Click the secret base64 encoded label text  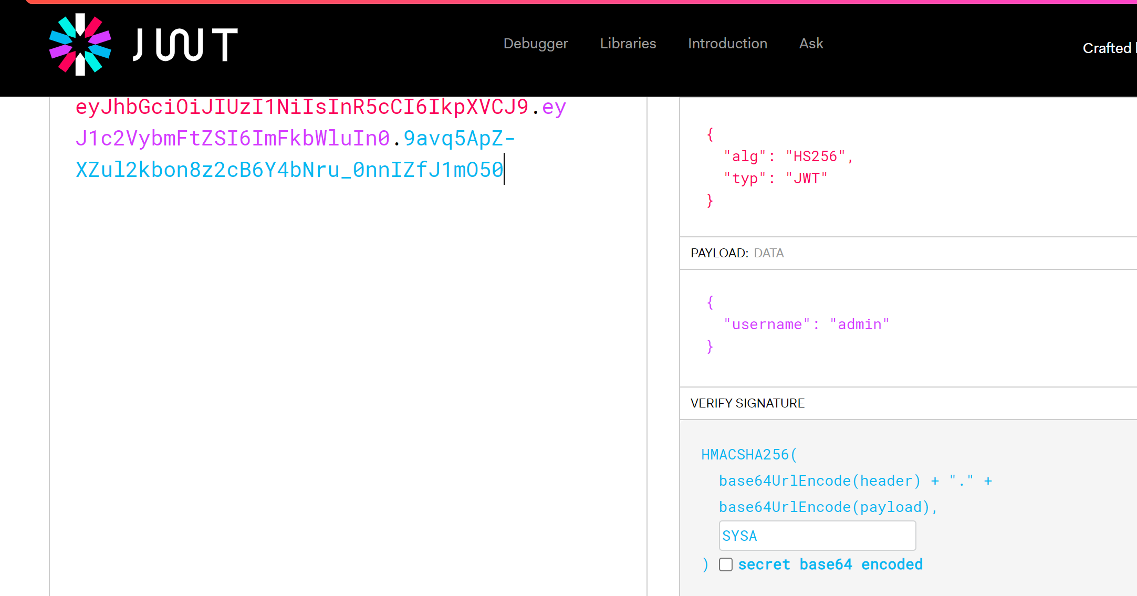click(x=830, y=564)
